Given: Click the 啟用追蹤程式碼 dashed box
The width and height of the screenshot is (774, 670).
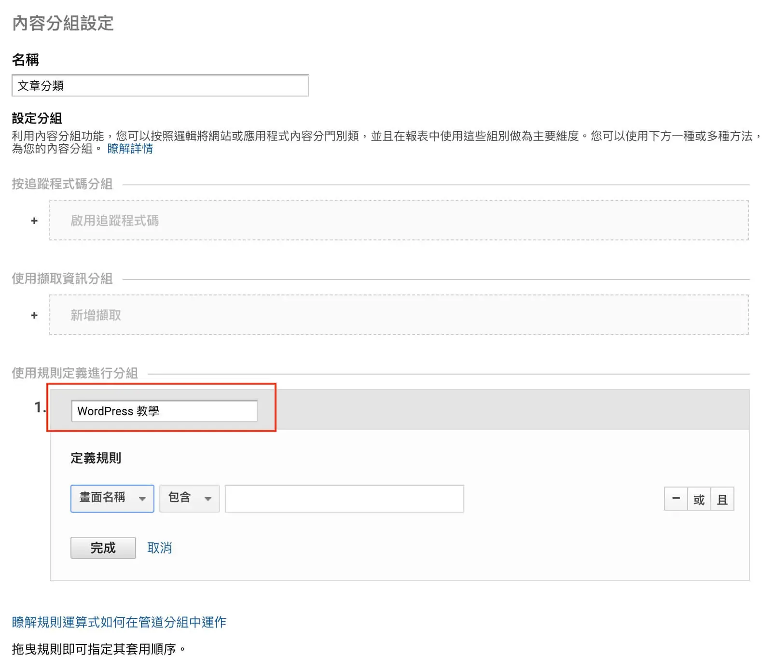Looking at the screenshot, I should [399, 220].
